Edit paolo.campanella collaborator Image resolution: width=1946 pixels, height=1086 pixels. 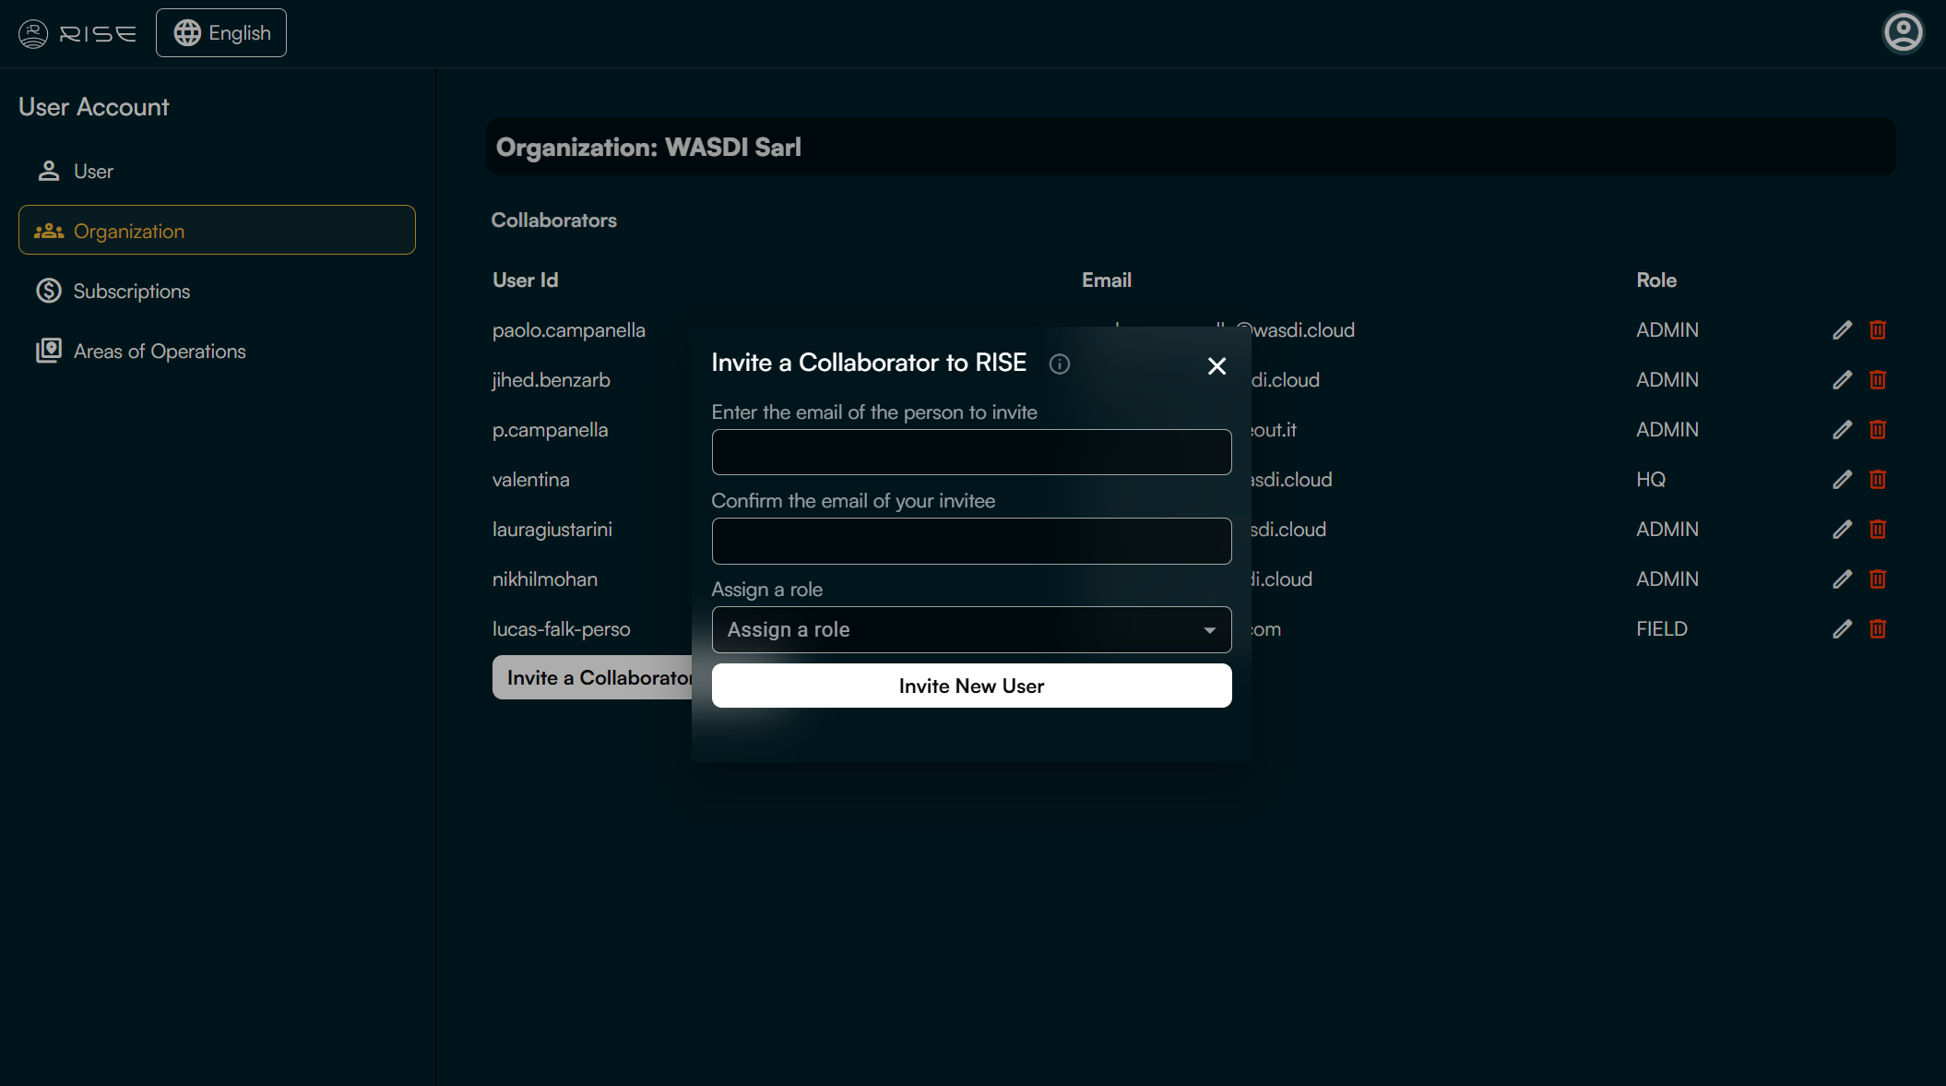coord(1842,330)
